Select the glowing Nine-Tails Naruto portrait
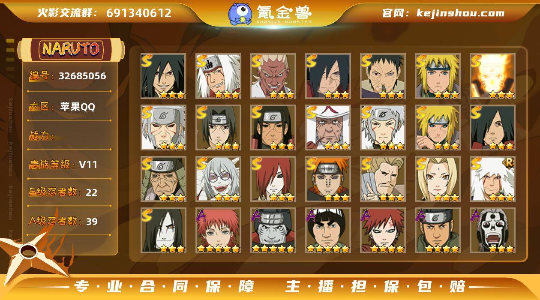Screen dimensions: 540x300 493,76
